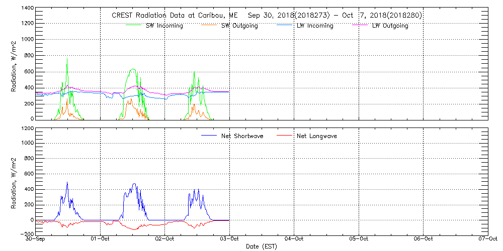Select the 07-Oct date tick label

tap(487, 239)
